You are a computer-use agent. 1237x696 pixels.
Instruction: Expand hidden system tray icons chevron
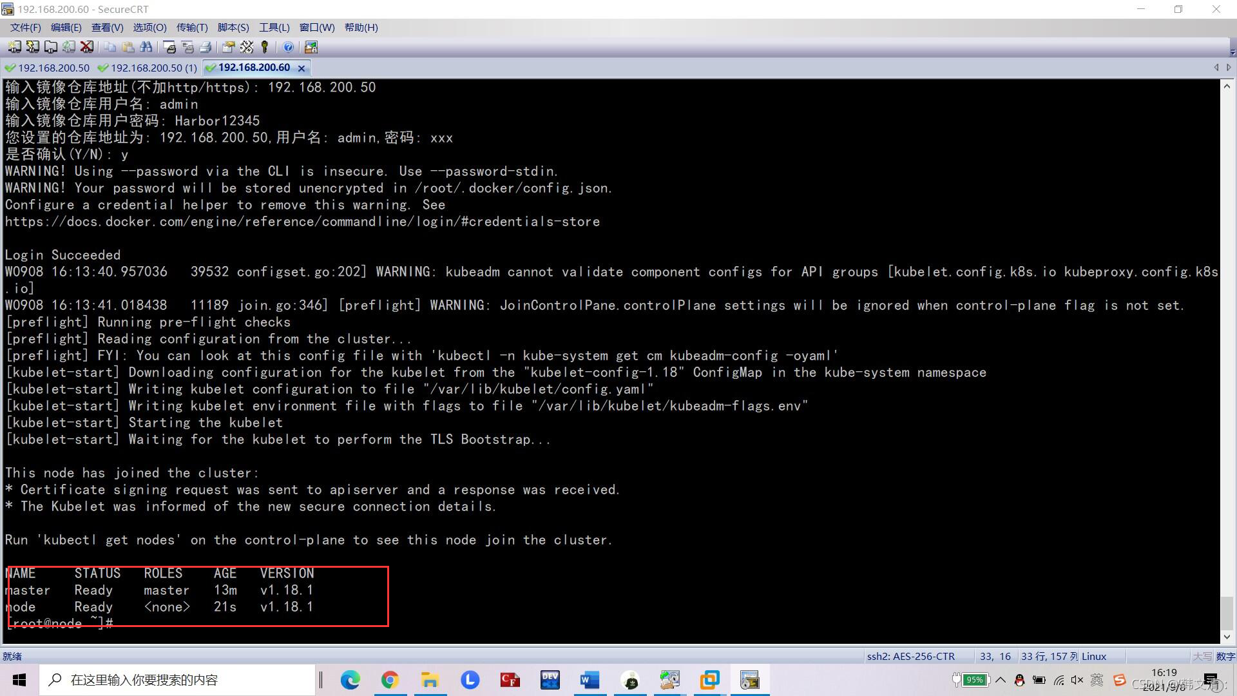1000,680
